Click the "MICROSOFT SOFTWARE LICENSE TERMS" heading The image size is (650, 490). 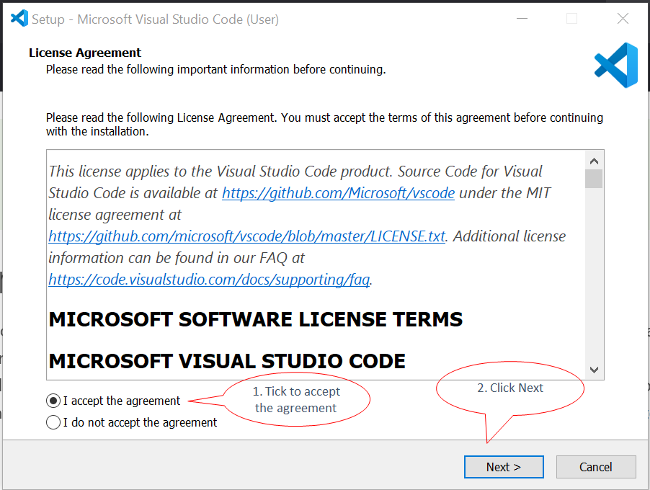coord(255,319)
